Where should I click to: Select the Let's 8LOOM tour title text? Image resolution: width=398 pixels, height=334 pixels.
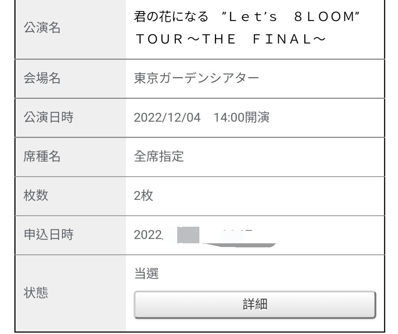pyautogui.click(x=247, y=28)
